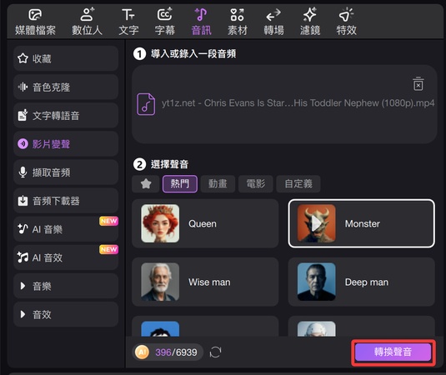Image resolution: width=446 pixels, height=375 pixels.
Task: Refresh the AI credits count
Action: [215, 352]
